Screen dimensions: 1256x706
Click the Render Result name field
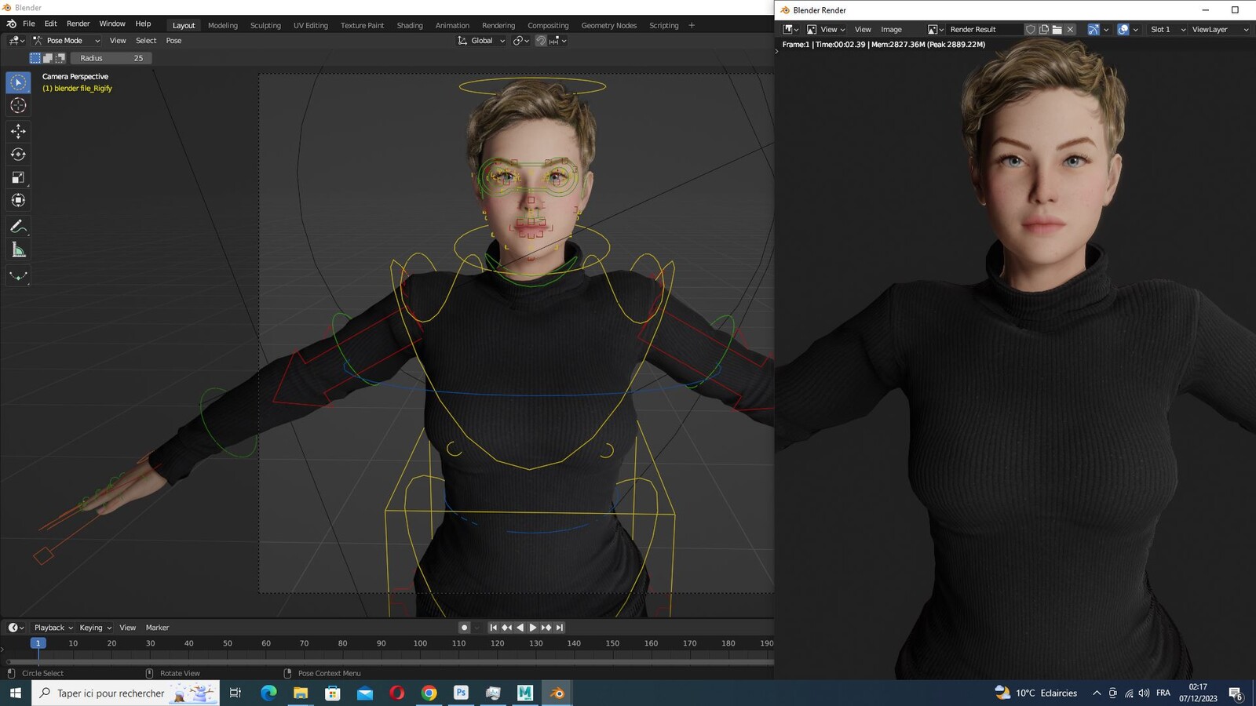(x=984, y=29)
